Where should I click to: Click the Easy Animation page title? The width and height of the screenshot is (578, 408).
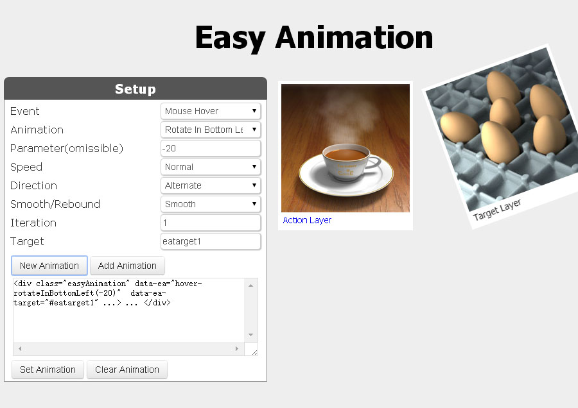coord(313,38)
